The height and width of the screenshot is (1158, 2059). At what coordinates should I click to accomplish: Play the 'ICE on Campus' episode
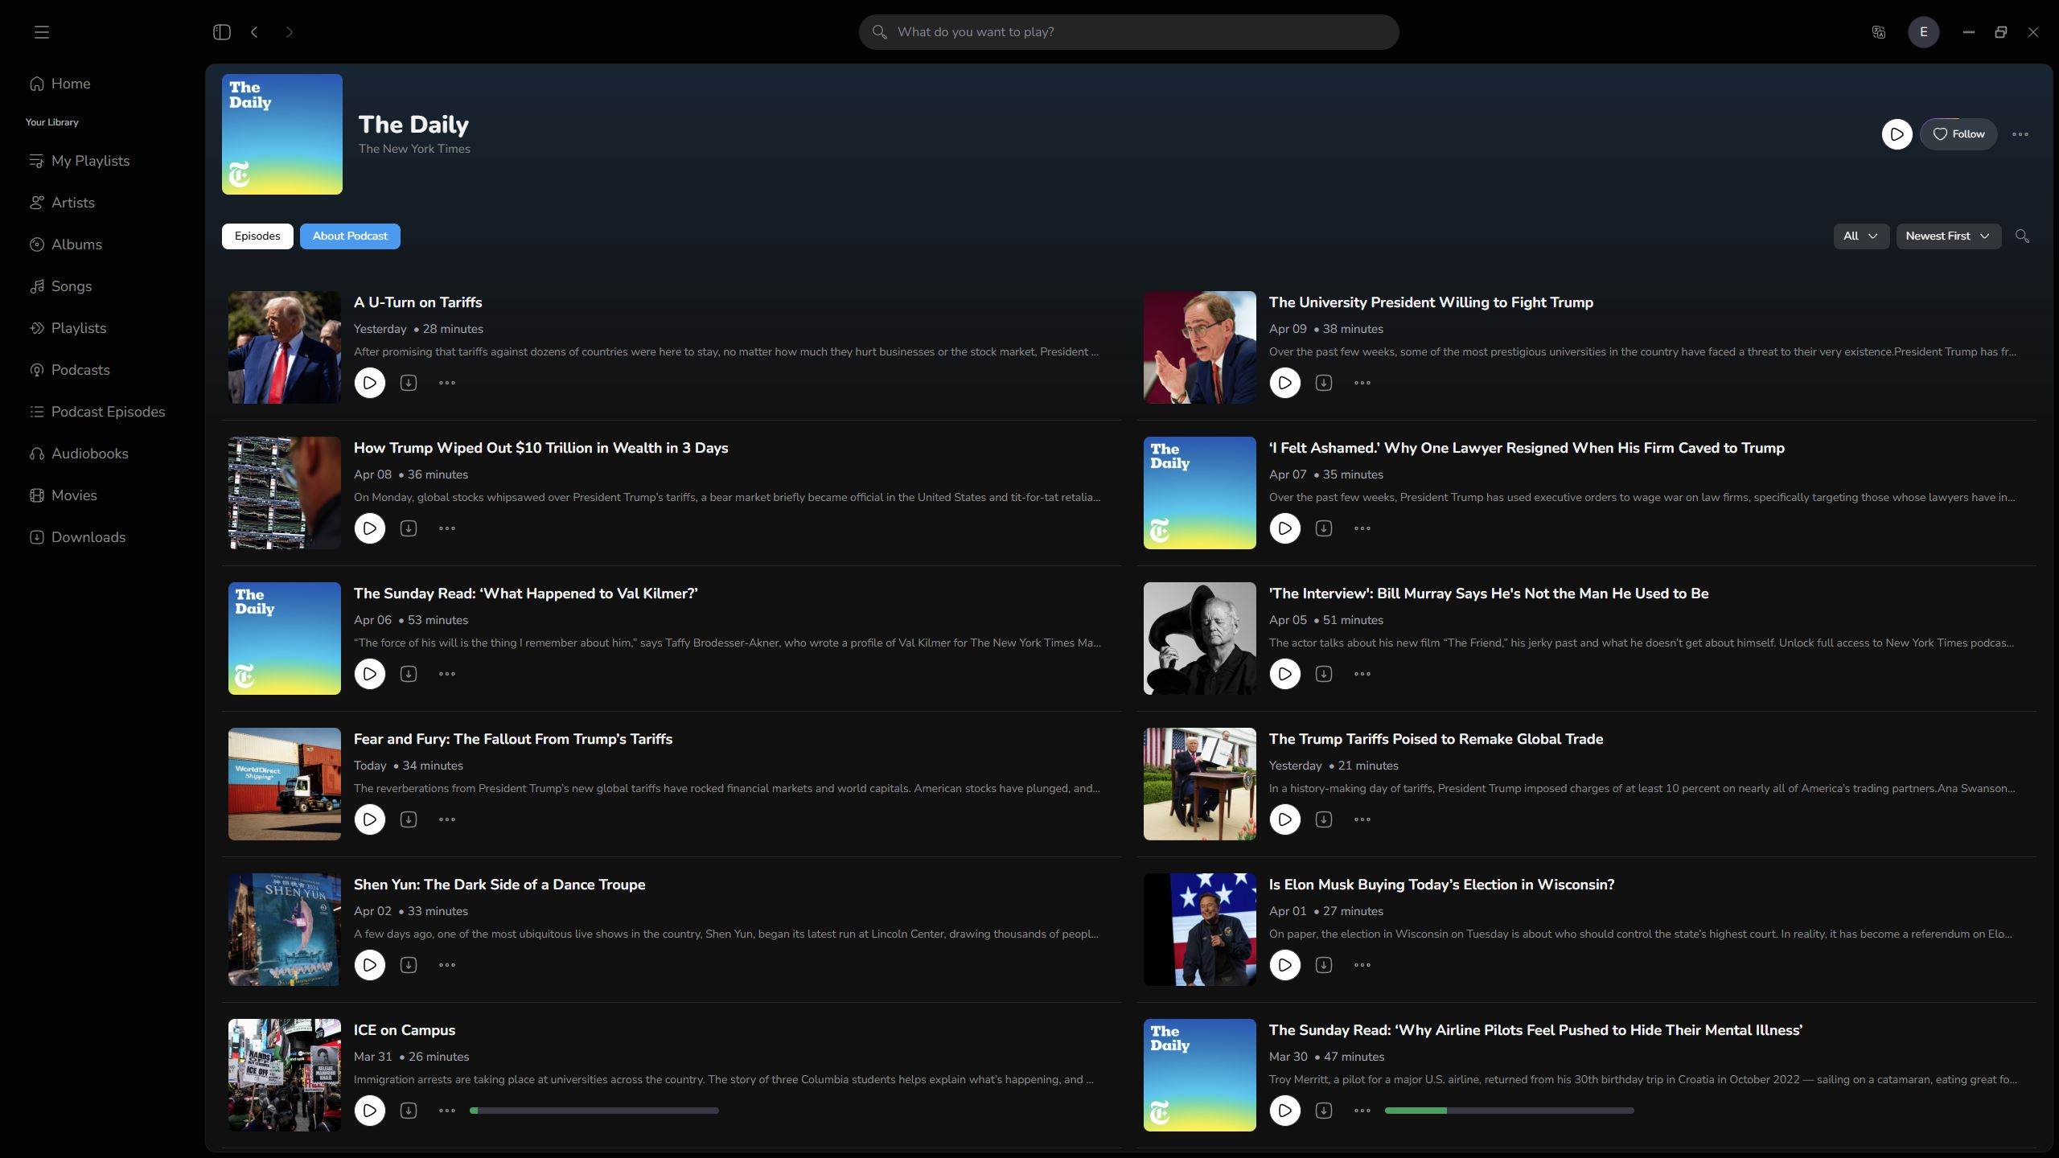pos(370,1111)
